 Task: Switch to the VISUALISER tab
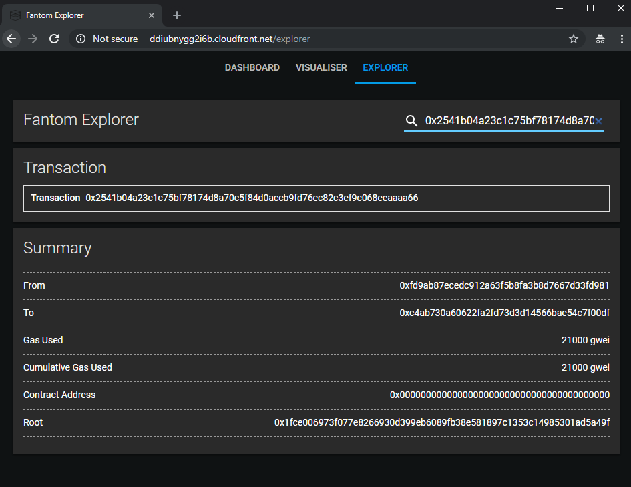[321, 67]
